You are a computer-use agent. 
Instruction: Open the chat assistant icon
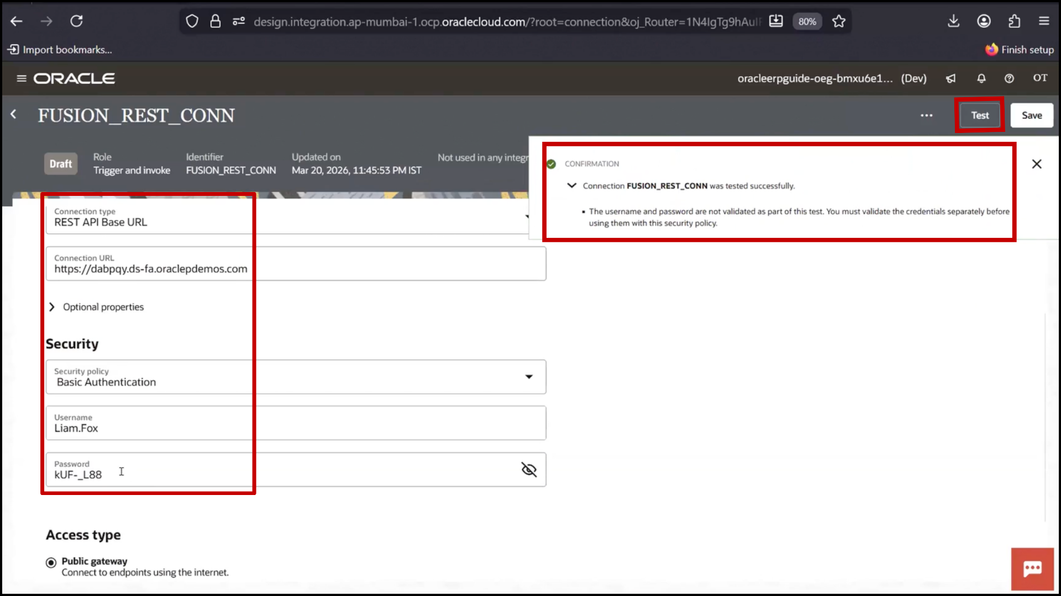click(x=1032, y=569)
